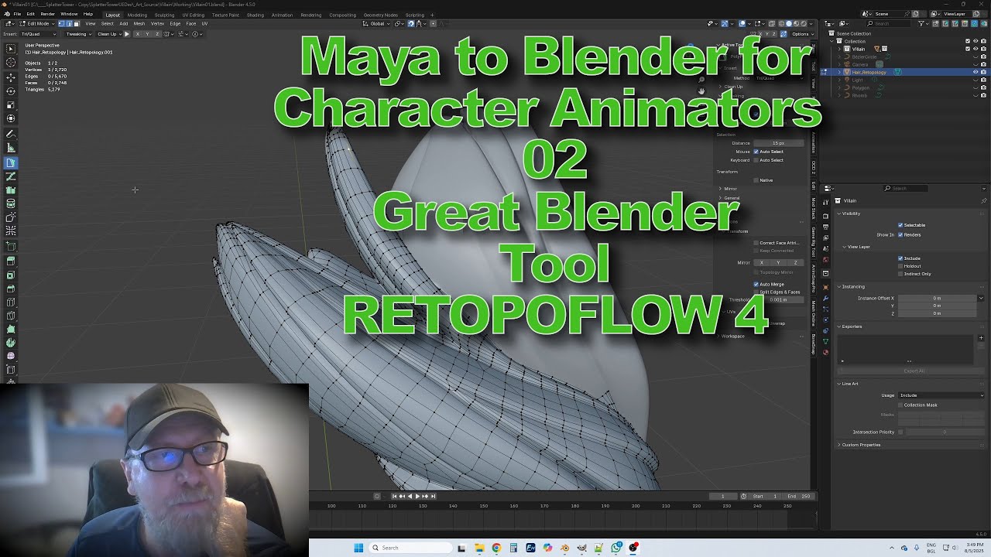Open File menu
991x557 pixels.
(17, 14)
